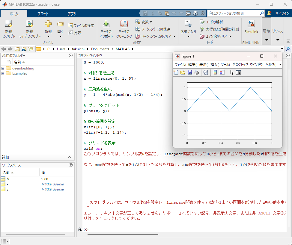Screen dimensions: 292x245
Task: Open Tools (ツール) menu in Figure 1
Action: coord(225,65)
